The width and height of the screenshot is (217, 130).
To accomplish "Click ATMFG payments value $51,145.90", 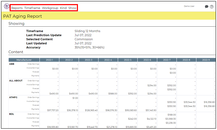I will [151, 110].
